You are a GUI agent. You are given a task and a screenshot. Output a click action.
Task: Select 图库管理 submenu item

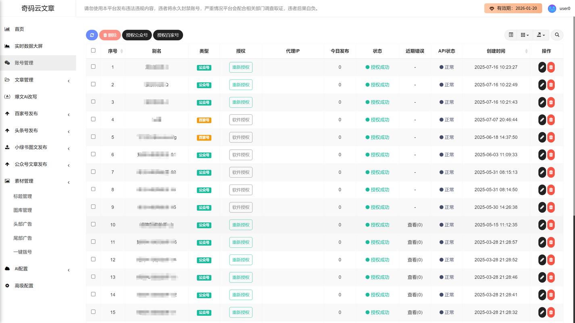(23, 210)
